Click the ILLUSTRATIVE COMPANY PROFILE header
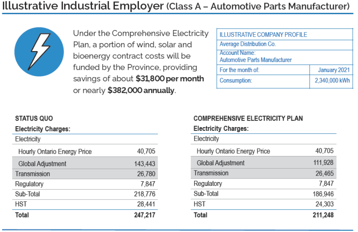The width and height of the screenshot is (358, 232). coord(263,35)
